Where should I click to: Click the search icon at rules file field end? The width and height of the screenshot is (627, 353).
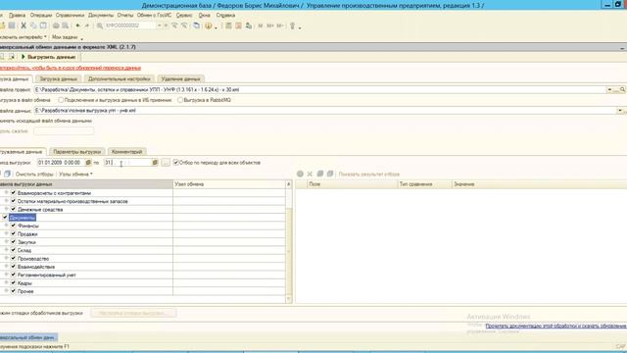[623, 89]
